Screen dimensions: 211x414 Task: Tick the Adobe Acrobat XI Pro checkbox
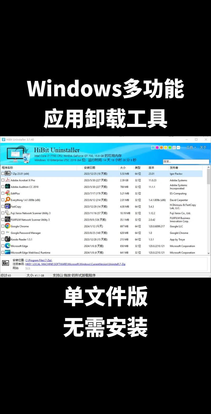(x=3, y=180)
